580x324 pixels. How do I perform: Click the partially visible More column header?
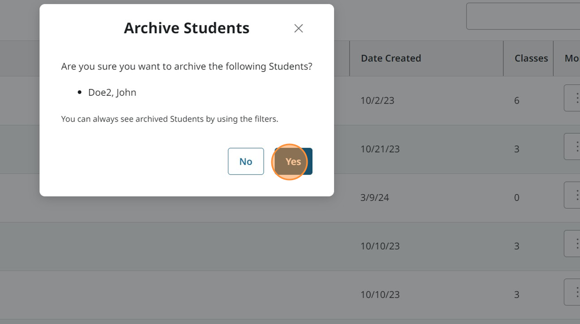pyautogui.click(x=572, y=58)
